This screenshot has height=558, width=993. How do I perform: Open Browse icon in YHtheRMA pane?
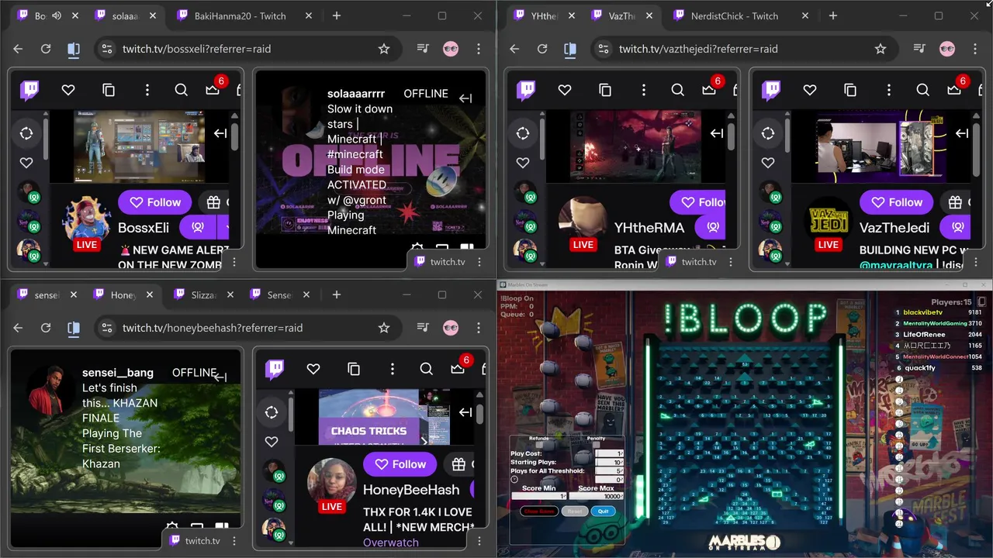click(605, 90)
